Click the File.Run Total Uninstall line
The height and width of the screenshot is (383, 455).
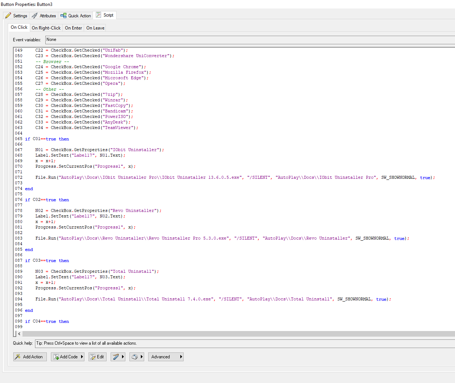tap(213, 299)
